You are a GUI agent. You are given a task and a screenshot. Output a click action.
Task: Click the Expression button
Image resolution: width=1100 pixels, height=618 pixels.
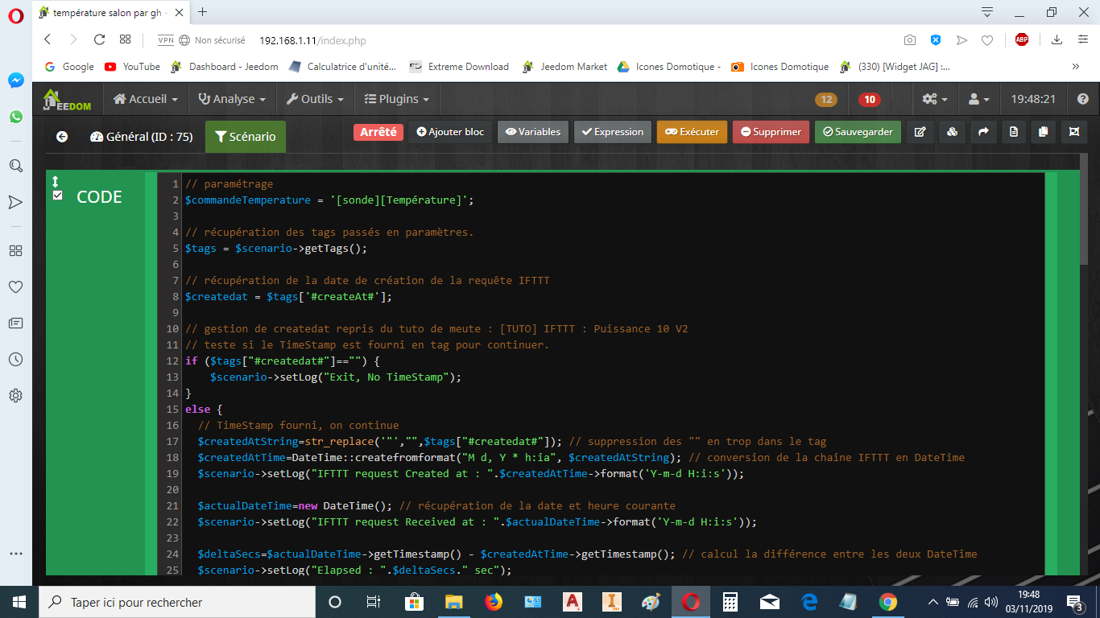(x=612, y=132)
